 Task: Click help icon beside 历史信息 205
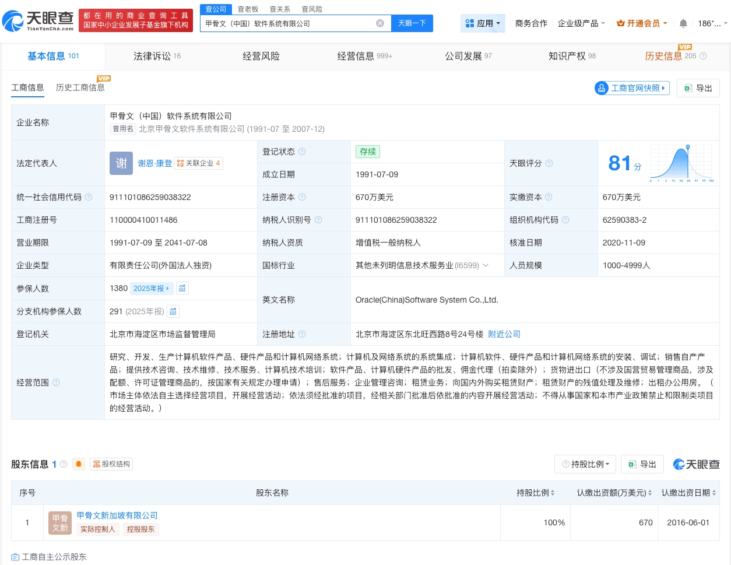coord(703,56)
